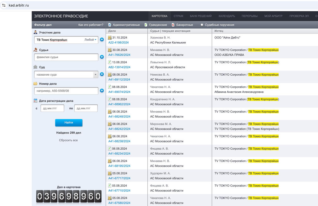
Task: Add another judge with plus icon
Action: [102, 57]
